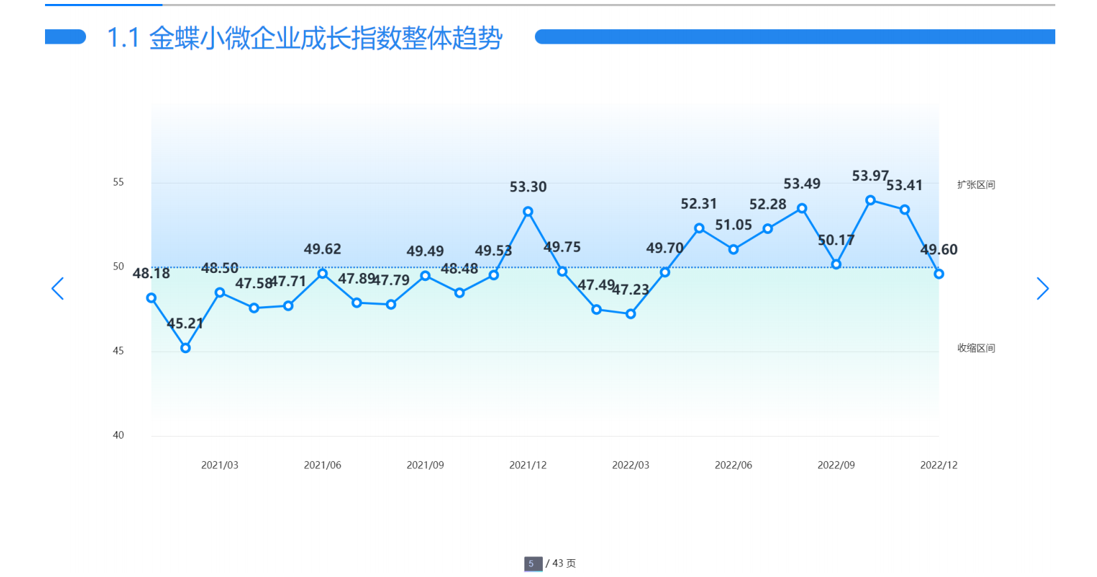Image resolution: width=1097 pixels, height=577 pixels.
Task: Click the data point labeled 49.53
Action: click(494, 275)
